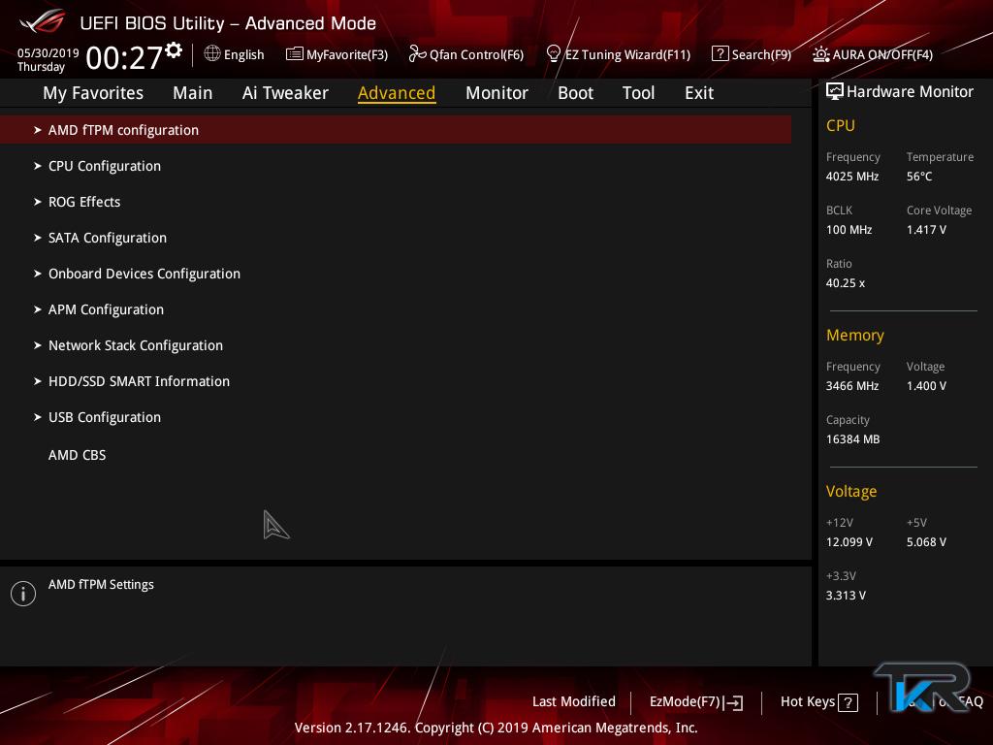The image size is (993, 745).
Task: Select the Exit tab
Action: pos(699,93)
